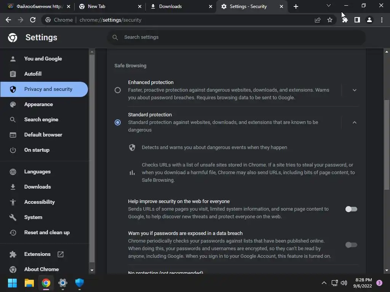The height and width of the screenshot is (292, 390).
Task: Open the network icon in system tray
Action: 334,283
